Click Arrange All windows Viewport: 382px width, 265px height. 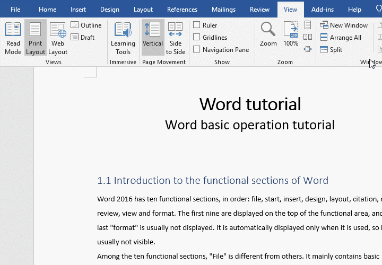341,37
